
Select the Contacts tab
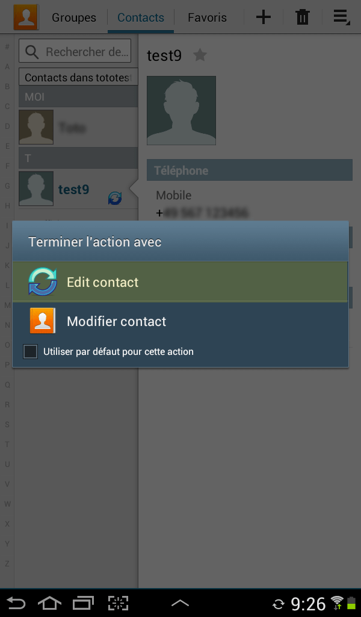click(141, 17)
